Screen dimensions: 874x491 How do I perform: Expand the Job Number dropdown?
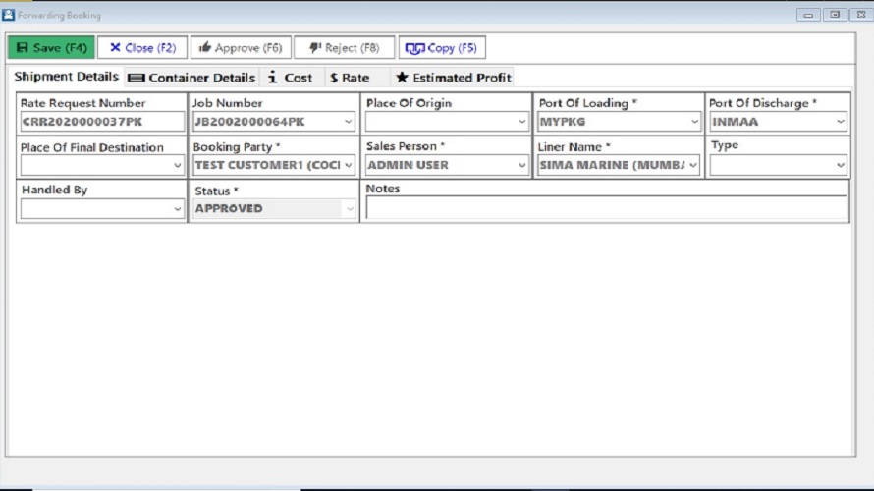coord(348,122)
